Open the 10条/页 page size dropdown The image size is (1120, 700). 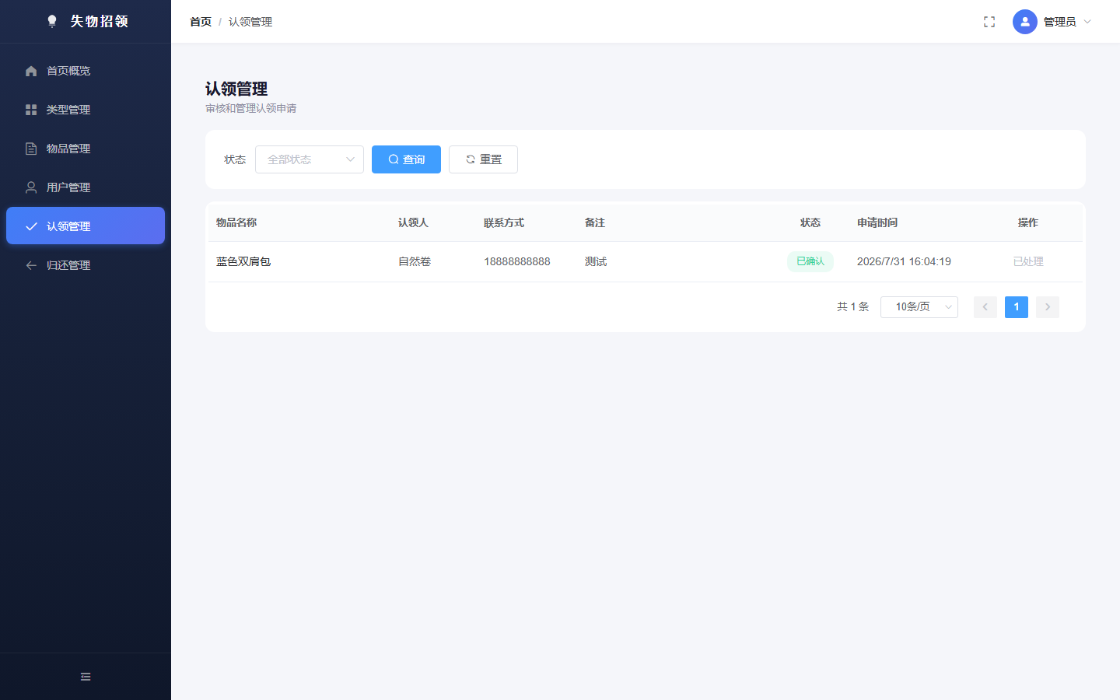919,307
